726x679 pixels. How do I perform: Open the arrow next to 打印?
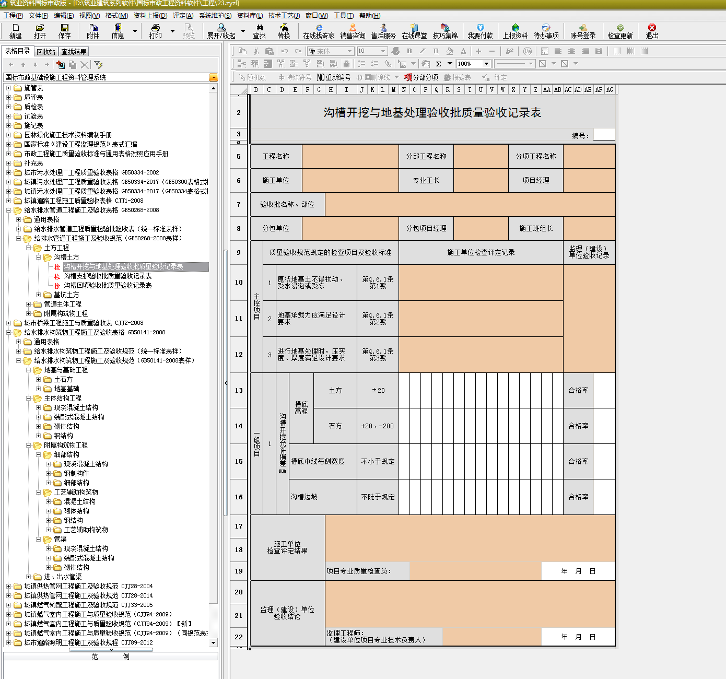(172, 31)
